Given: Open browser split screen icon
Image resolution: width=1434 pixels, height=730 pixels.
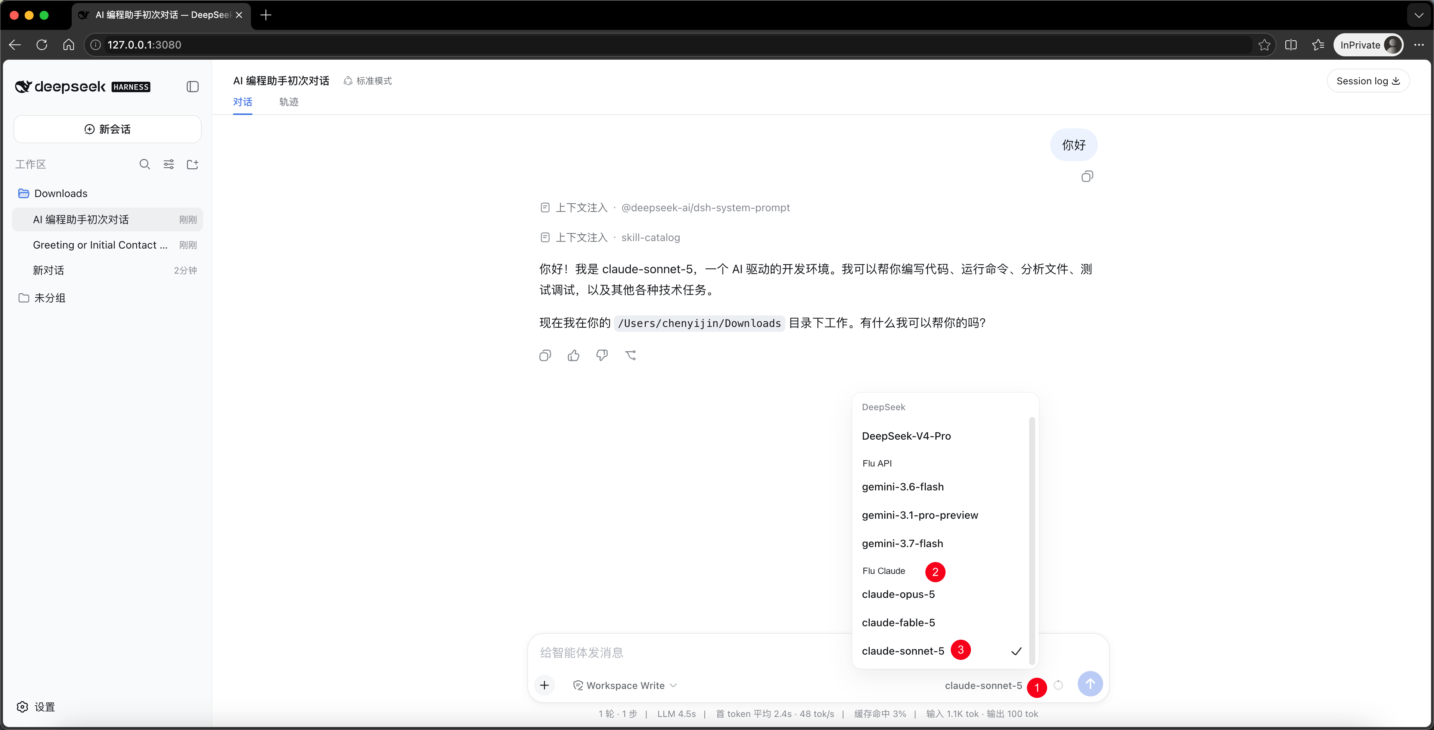Looking at the screenshot, I should [1291, 45].
